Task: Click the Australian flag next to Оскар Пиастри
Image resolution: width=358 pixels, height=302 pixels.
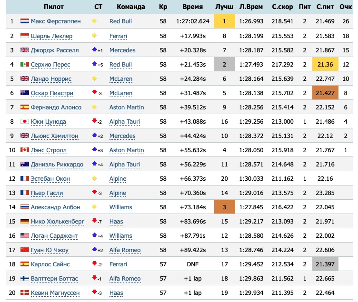Action: tap(25, 93)
